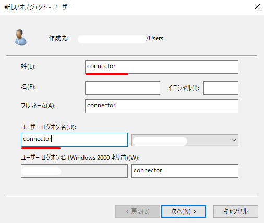The width and height of the screenshot is (264, 223).
Task: Select the フル ネーム(A) text field
Action: (162, 106)
